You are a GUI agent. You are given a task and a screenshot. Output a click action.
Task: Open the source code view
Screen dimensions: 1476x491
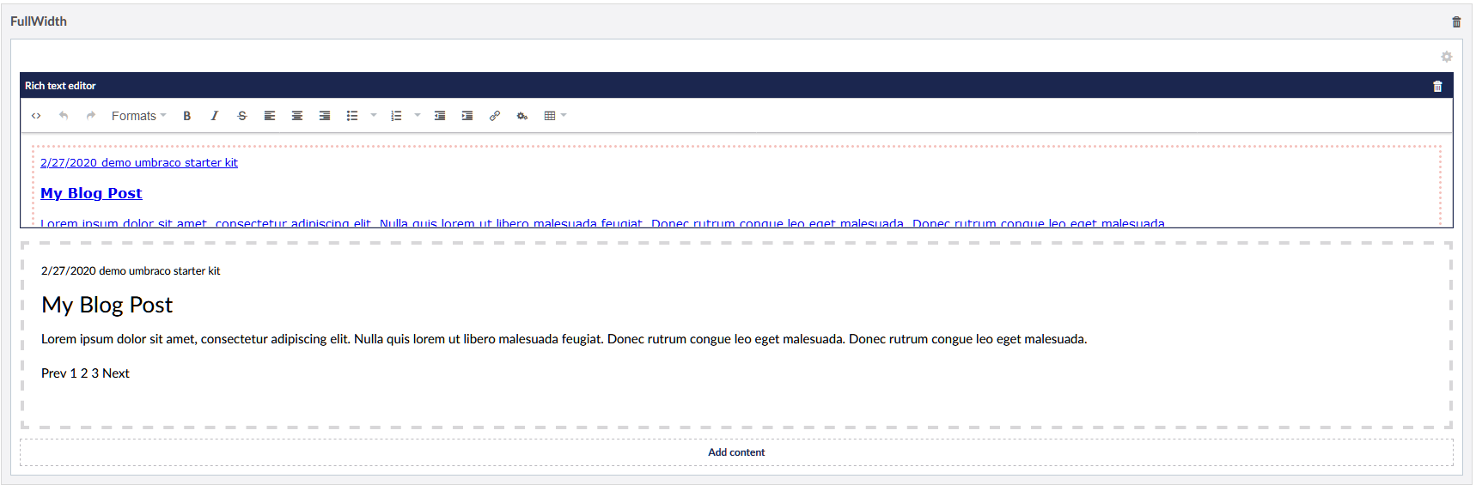(36, 116)
